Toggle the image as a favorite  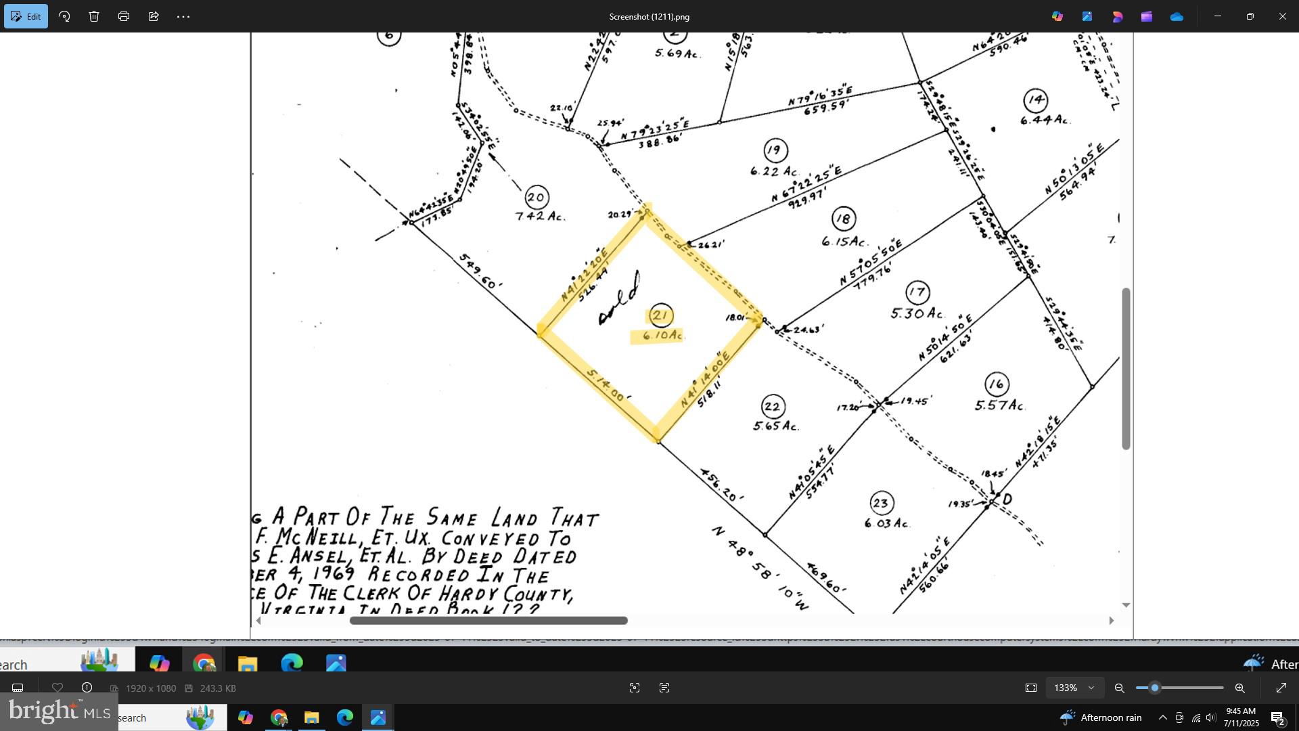point(57,687)
